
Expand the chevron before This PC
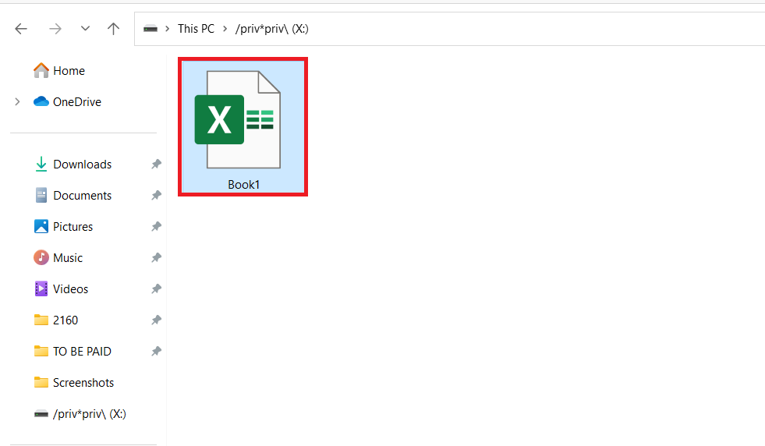(168, 29)
